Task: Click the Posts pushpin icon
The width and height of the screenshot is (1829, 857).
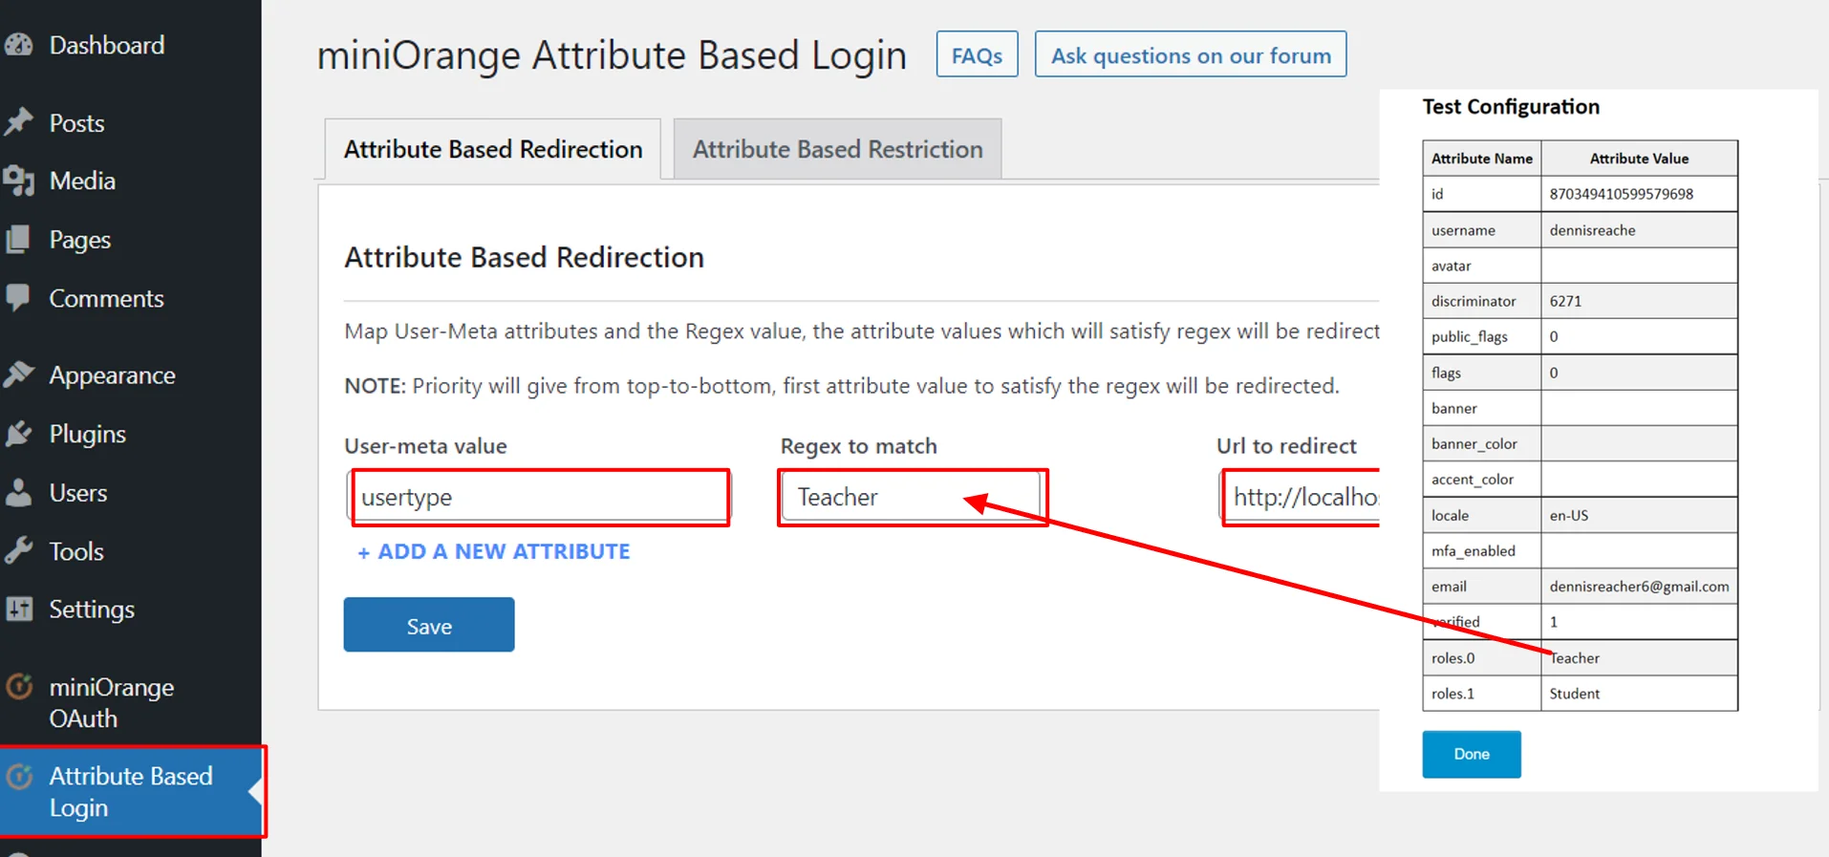Action: [x=18, y=122]
